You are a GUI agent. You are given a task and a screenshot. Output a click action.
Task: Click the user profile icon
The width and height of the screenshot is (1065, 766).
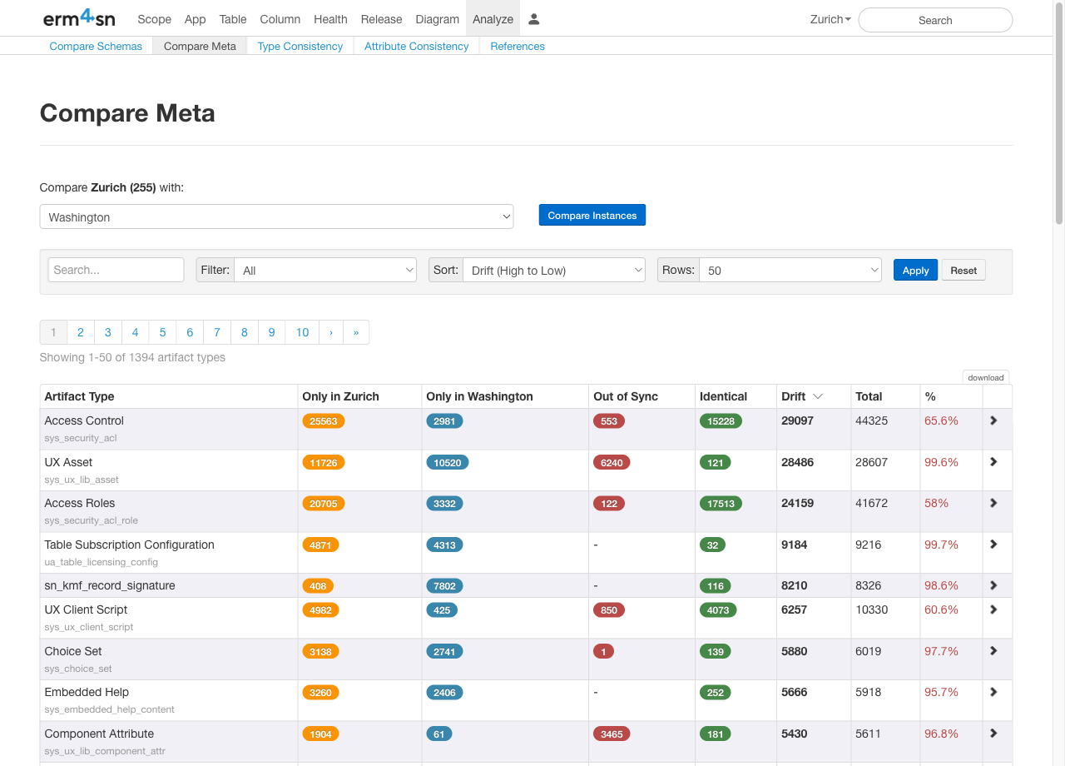(x=533, y=19)
